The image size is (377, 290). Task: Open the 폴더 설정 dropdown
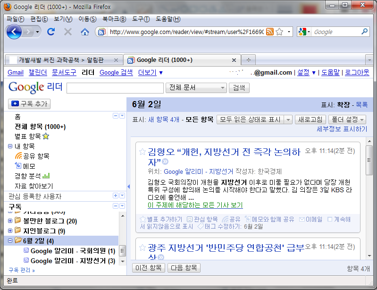[x=347, y=119]
